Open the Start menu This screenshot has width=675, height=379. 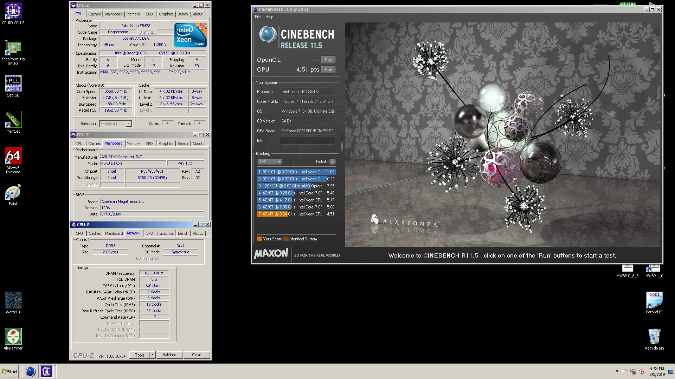pyautogui.click(x=9, y=371)
